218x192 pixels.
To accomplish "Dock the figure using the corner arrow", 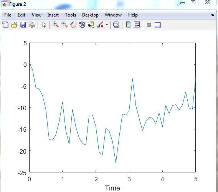I will [213, 15].
